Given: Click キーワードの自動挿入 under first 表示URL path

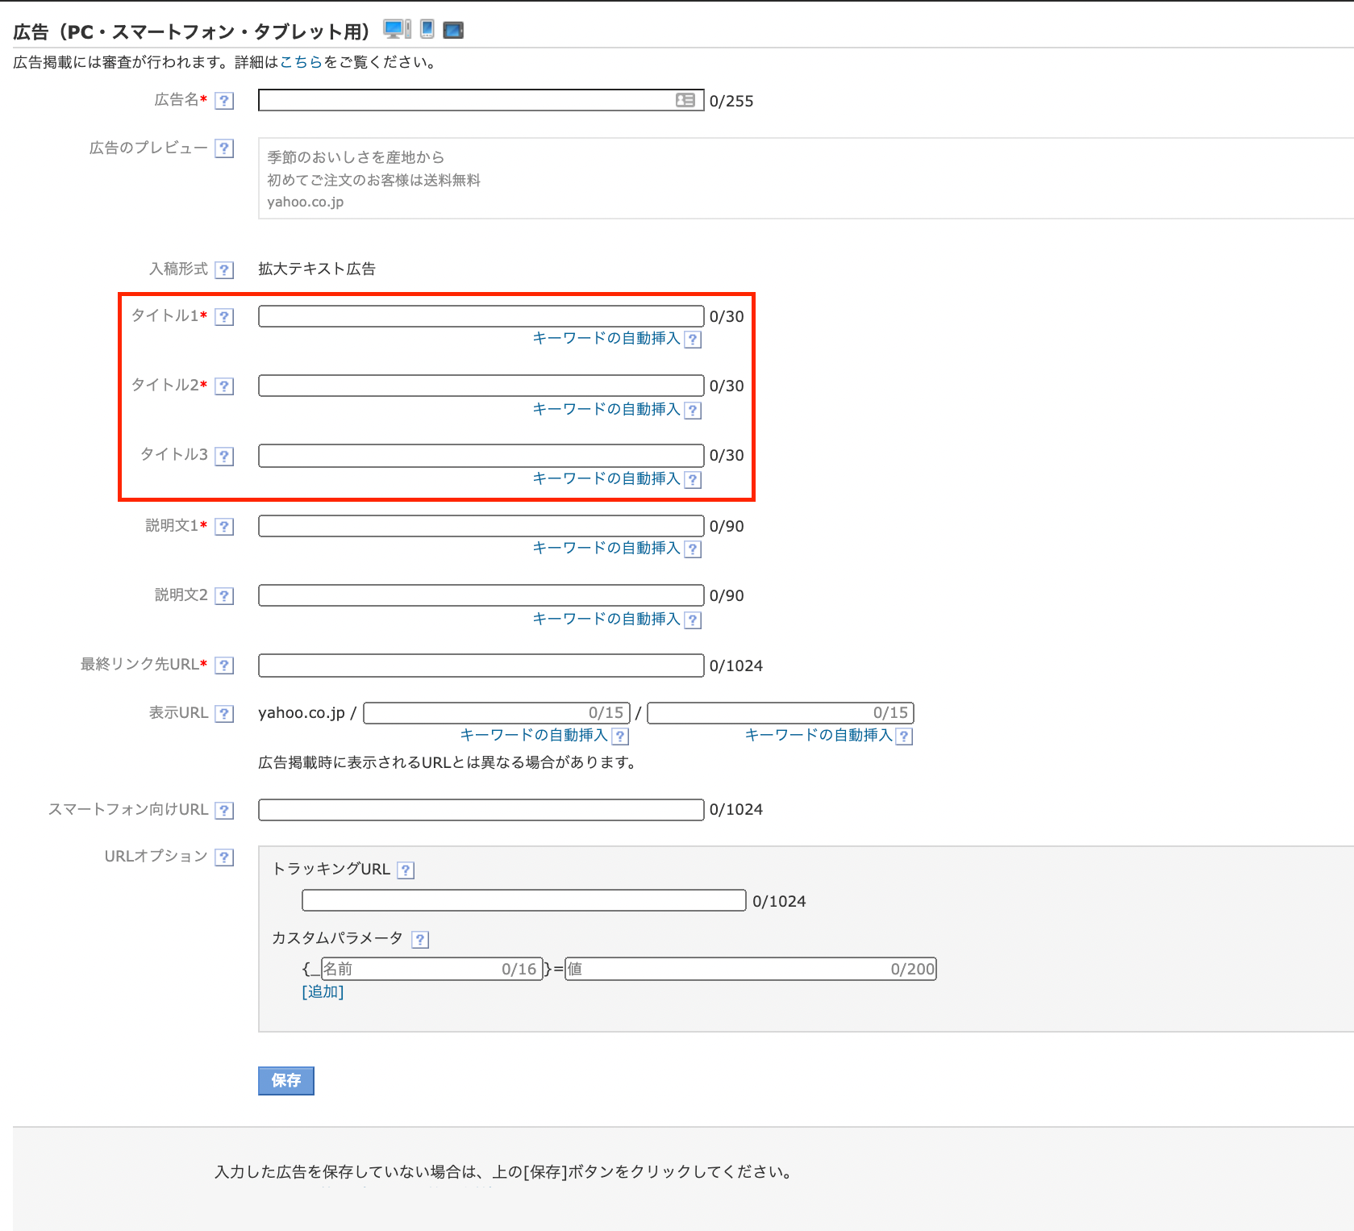Looking at the screenshot, I should (534, 735).
